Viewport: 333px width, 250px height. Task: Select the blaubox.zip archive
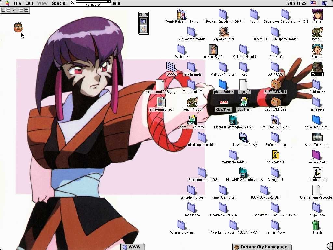pos(317,173)
